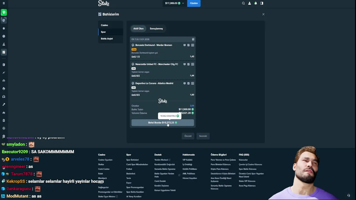Open live stream icon for Deportivo La Coruna match

(x=184, y=83)
